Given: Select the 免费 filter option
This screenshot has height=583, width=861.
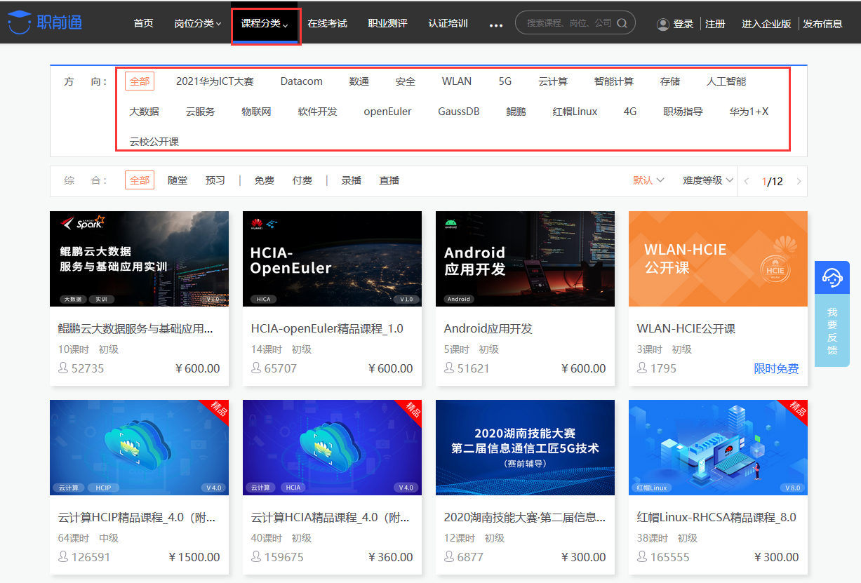Looking at the screenshot, I should click(x=264, y=180).
